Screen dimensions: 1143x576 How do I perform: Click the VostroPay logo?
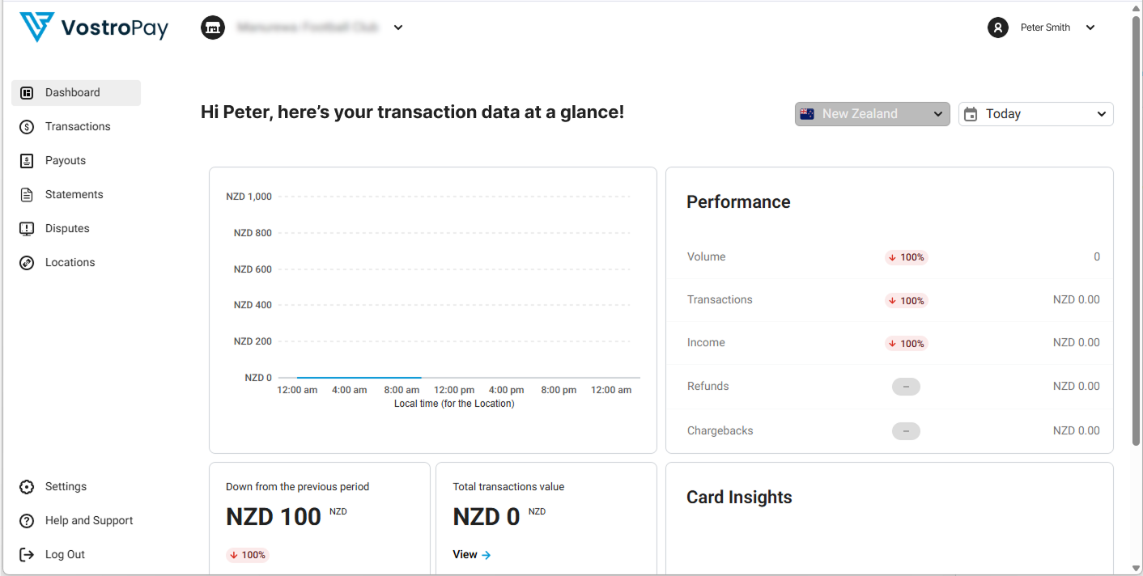(x=94, y=28)
